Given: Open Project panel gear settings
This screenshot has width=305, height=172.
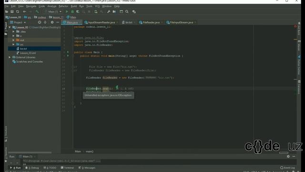Looking at the screenshot, I should (52, 22).
